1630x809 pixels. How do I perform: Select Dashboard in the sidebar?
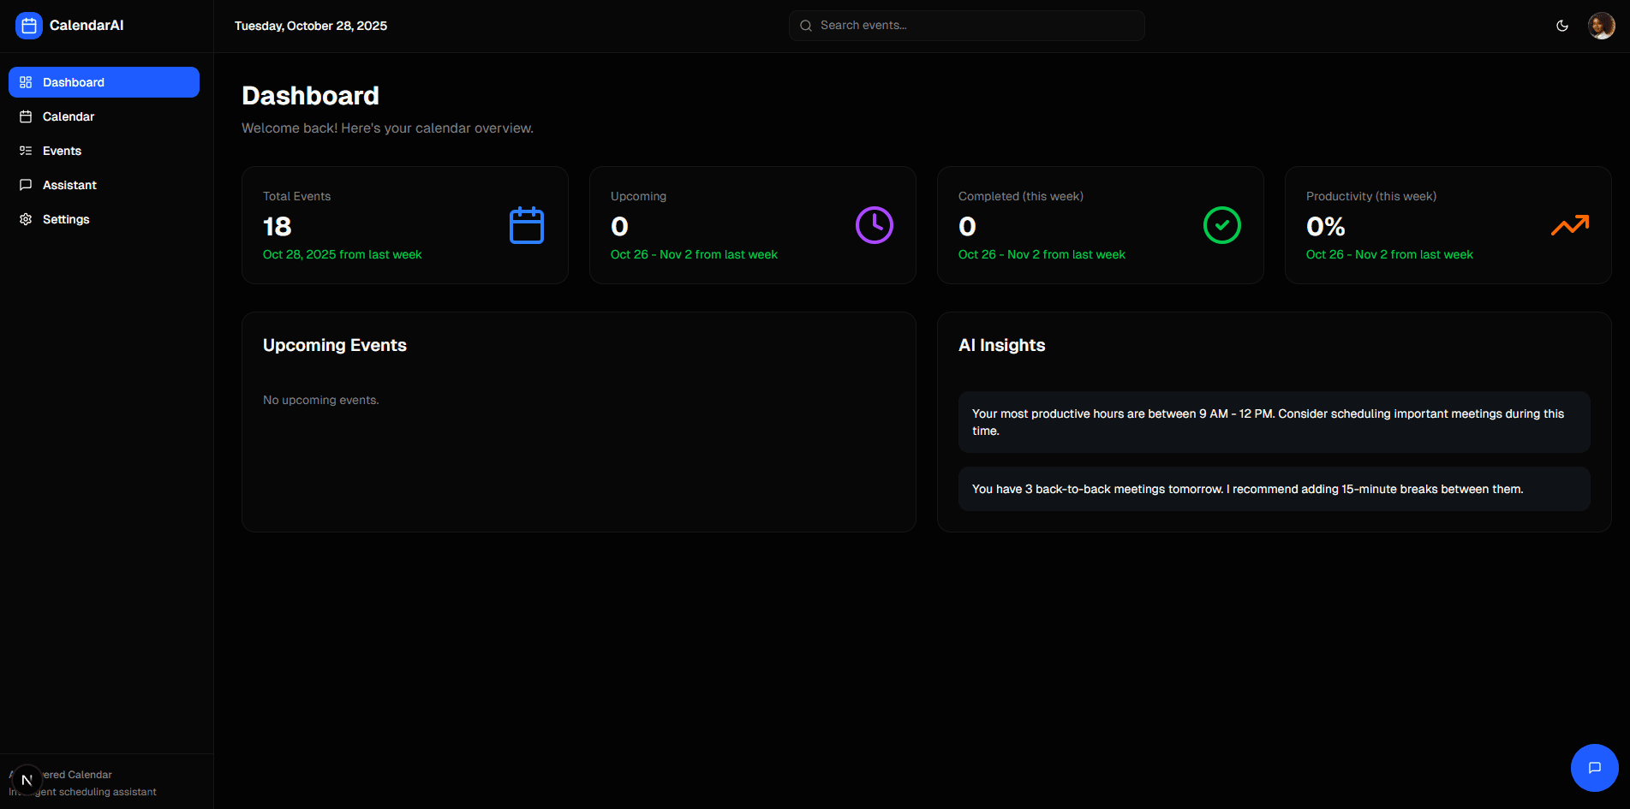[104, 82]
